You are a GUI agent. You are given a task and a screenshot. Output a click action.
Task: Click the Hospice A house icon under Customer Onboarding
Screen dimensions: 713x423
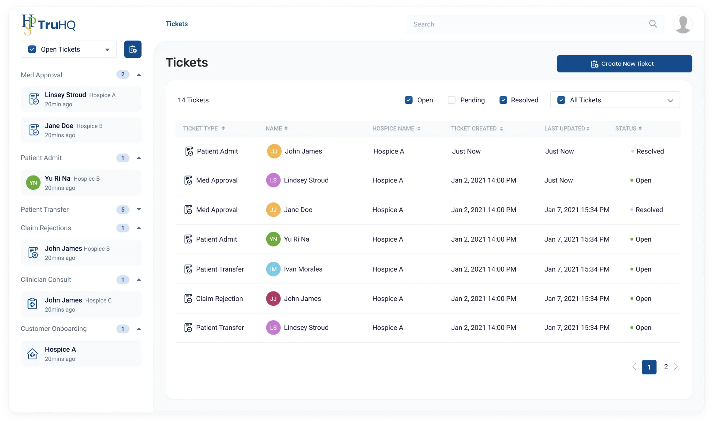[32, 353]
